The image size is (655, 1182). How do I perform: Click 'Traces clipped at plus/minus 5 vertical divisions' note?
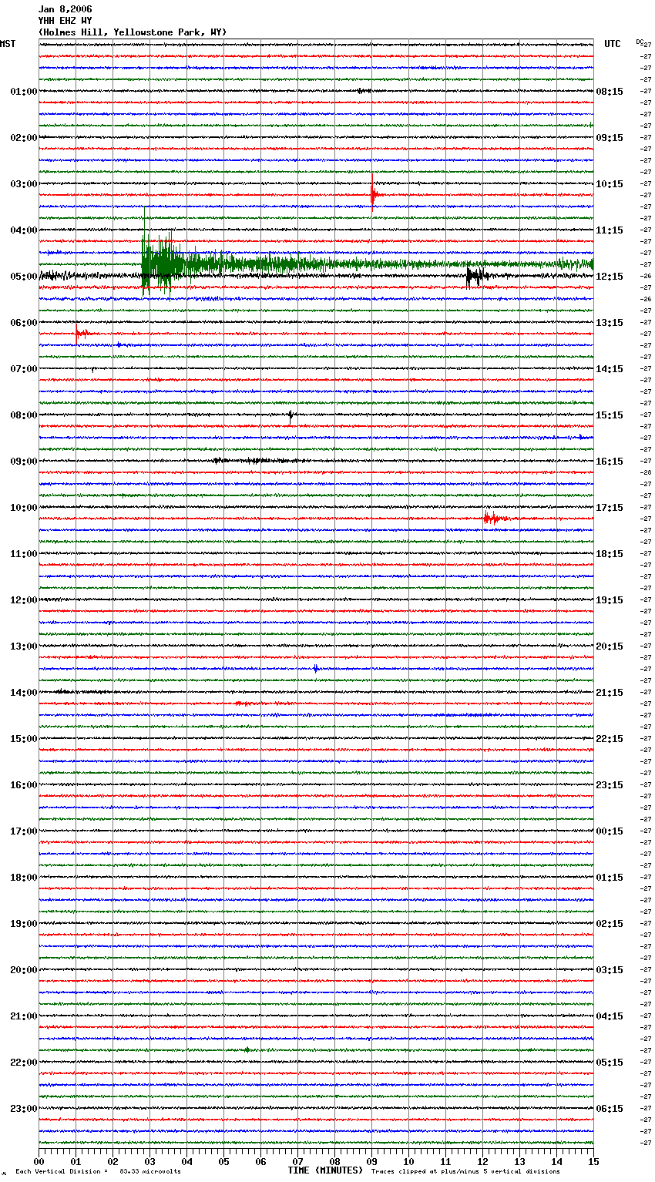point(465,1171)
